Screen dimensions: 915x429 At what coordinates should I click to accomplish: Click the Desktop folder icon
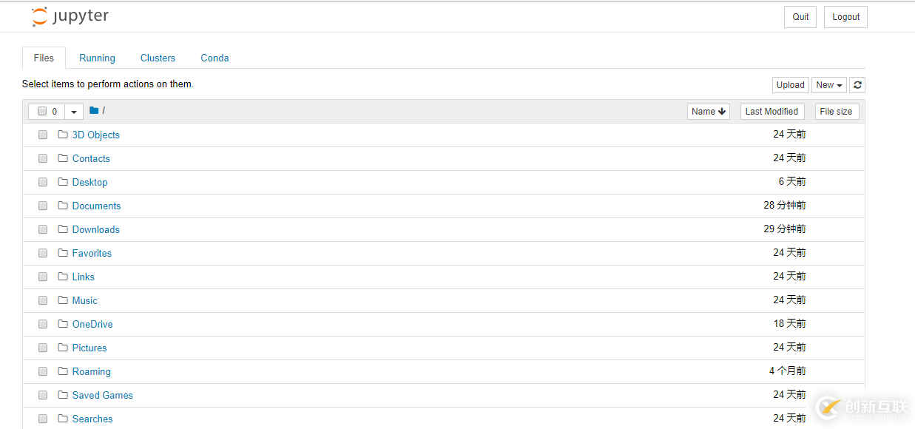click(x=63, y=182)
